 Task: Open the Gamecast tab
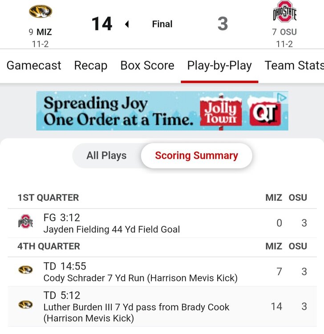[x=34, y=65]
